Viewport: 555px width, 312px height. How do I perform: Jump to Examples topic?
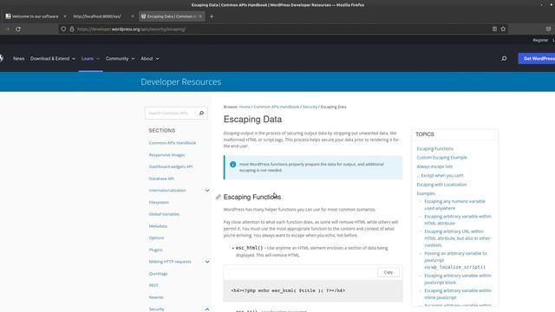(426, 193)
